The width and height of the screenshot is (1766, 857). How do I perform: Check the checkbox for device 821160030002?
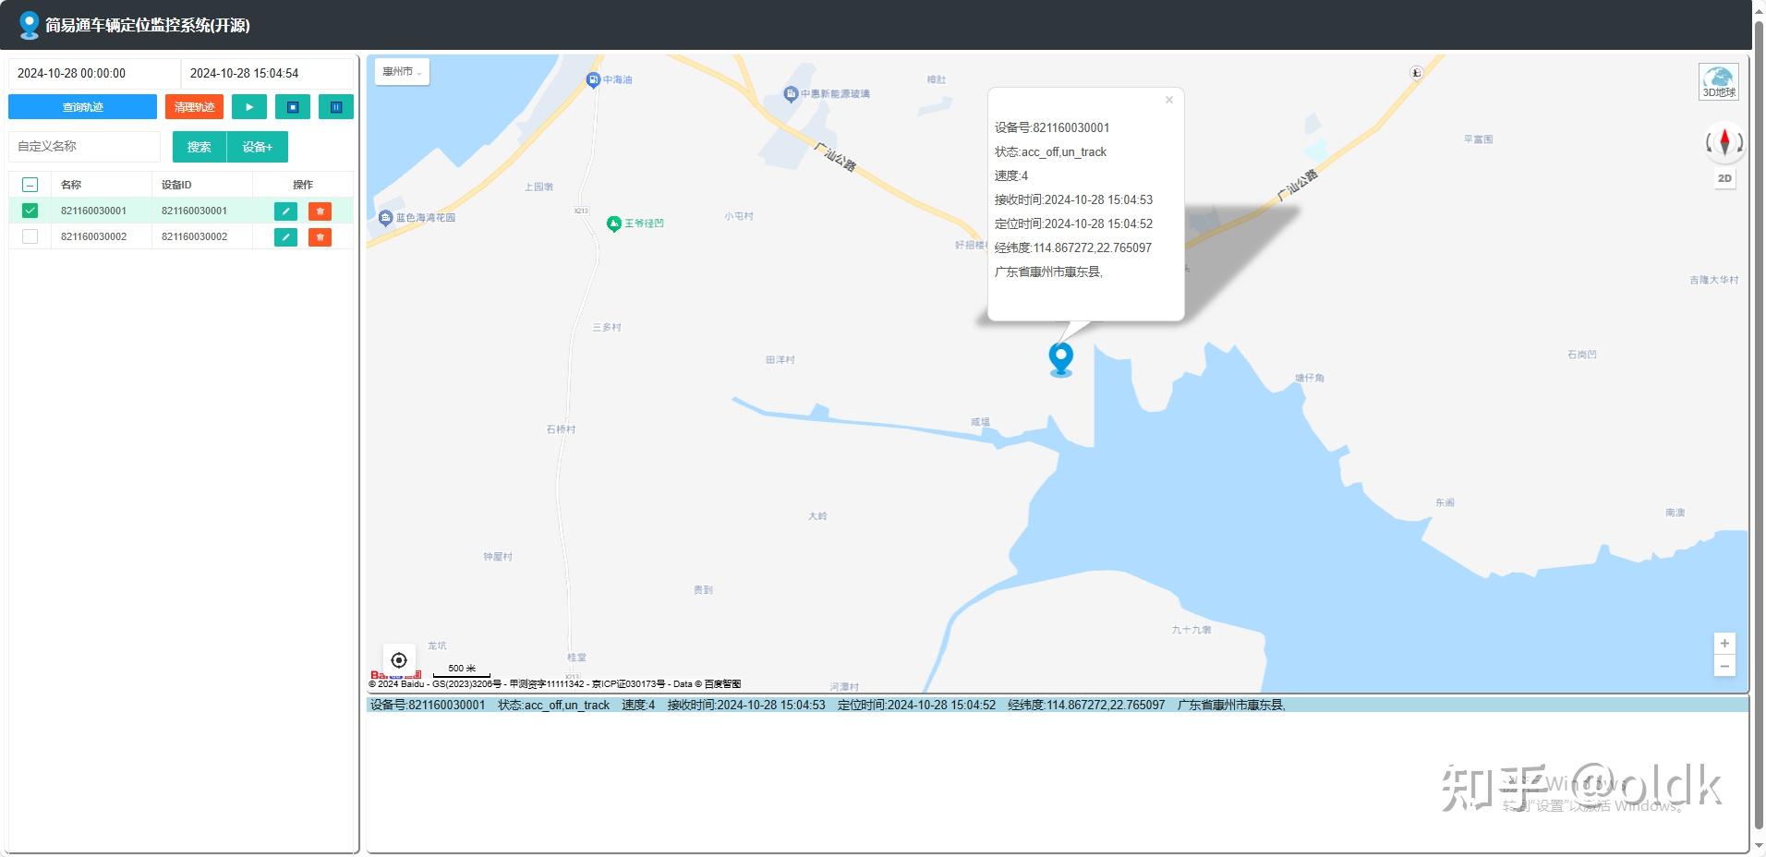click(x=30, y=235)
